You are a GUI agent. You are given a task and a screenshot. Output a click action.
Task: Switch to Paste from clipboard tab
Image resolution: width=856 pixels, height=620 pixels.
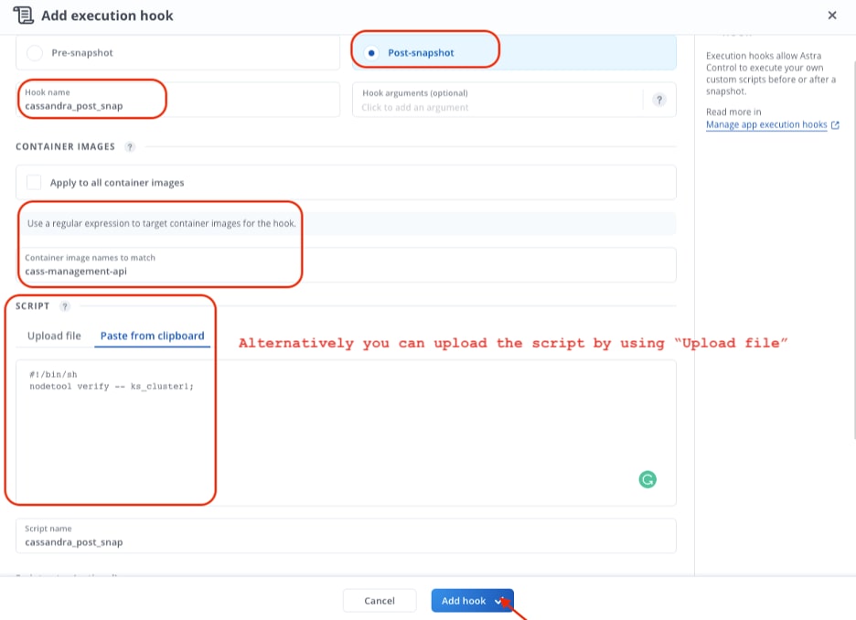pyautogui.click(x=152, y=336)
